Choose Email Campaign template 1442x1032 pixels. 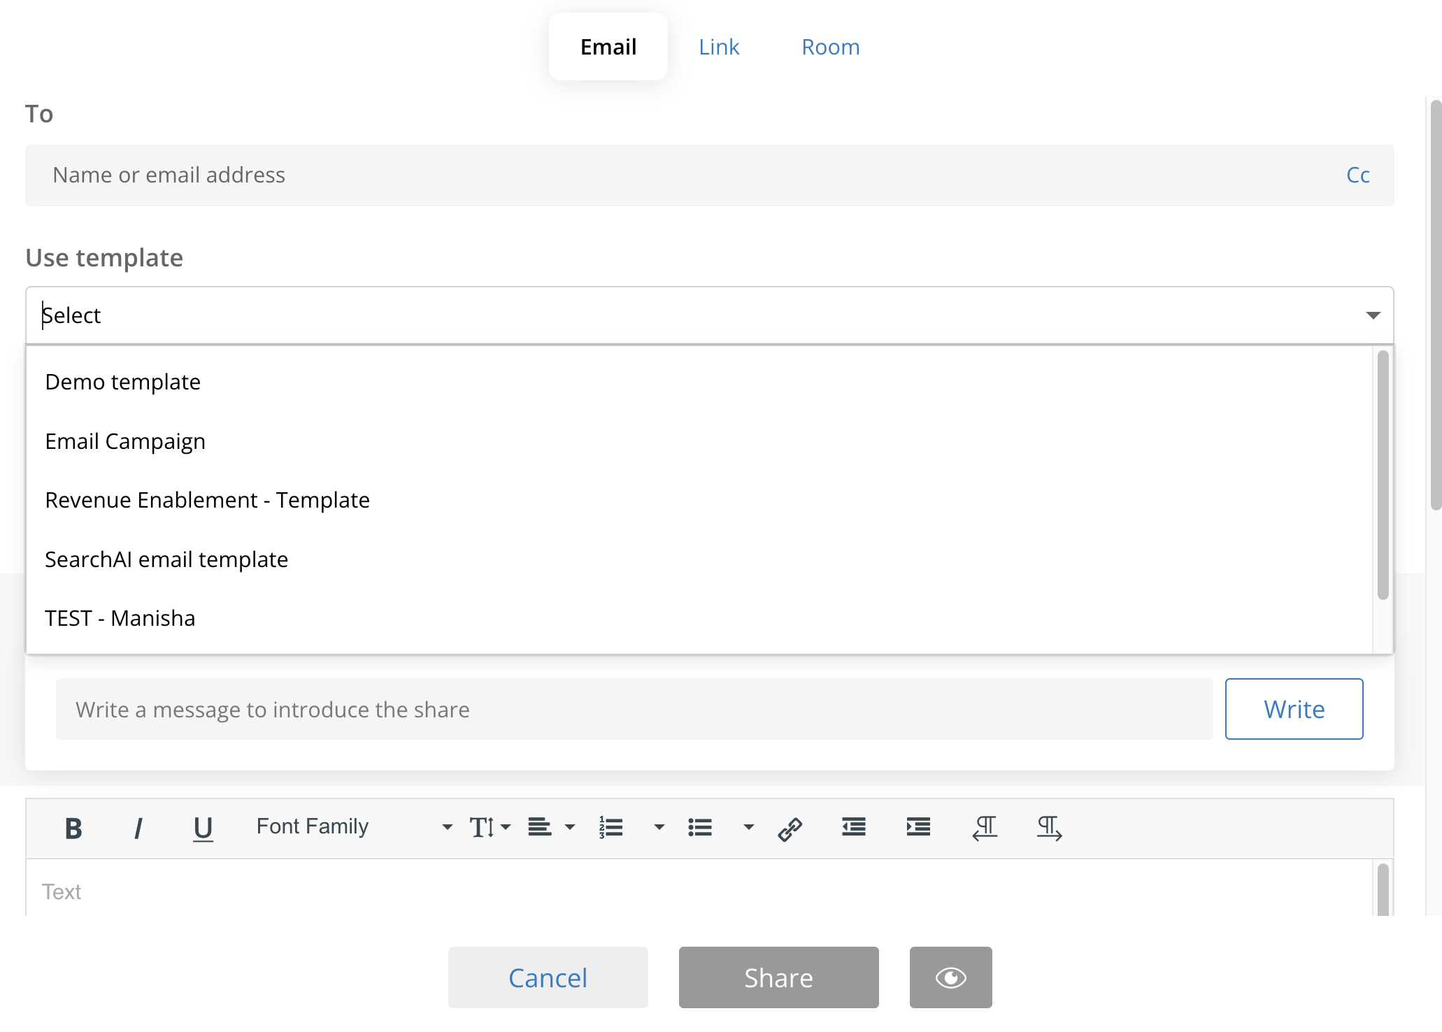coord(699,441)
